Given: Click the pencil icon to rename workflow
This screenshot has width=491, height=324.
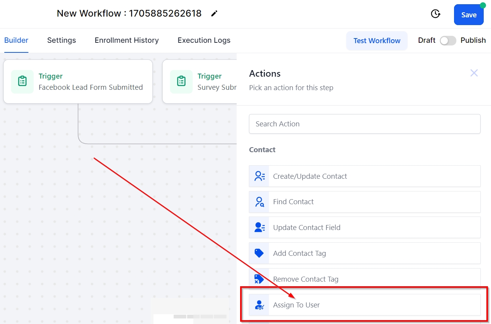Looking at the screenshot, I should 214,14.
